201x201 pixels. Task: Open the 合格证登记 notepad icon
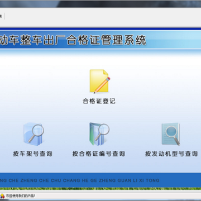click(99, 82)
